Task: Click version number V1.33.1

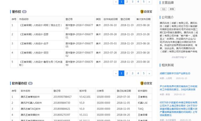Action: point(84,115)
